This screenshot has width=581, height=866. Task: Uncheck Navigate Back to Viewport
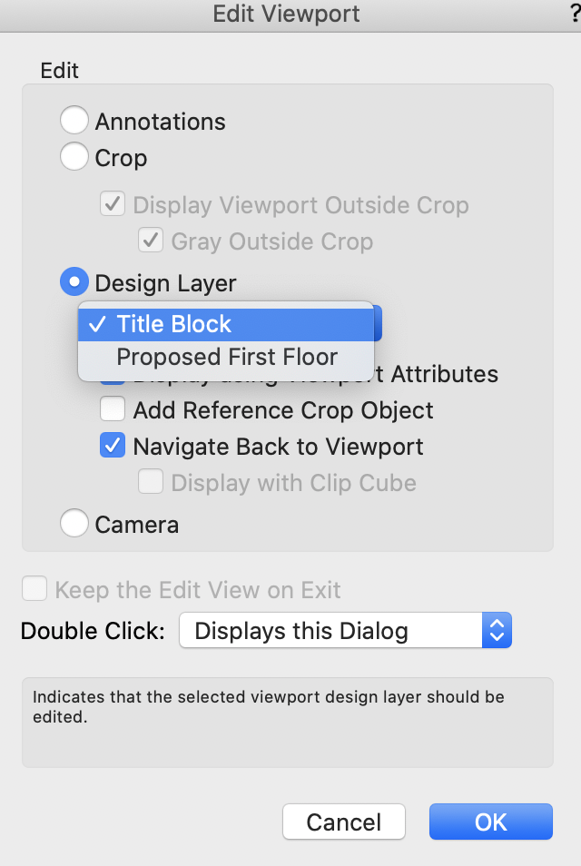113,446
